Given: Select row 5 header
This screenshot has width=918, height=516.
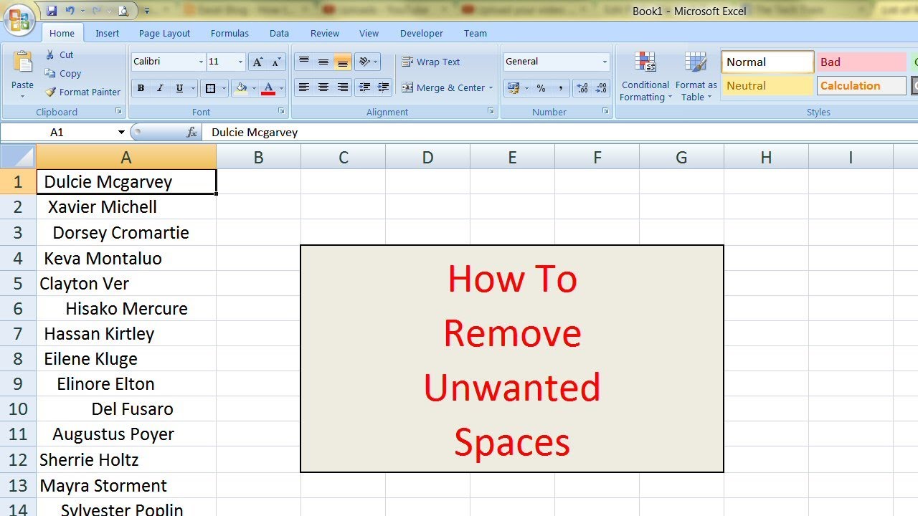Looking at the screenshot, I should pyautogui.click(x=18, y=283).
